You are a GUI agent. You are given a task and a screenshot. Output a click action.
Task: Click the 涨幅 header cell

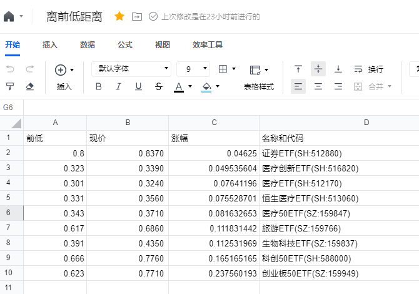pyautogui.click(x=214, y=138)
